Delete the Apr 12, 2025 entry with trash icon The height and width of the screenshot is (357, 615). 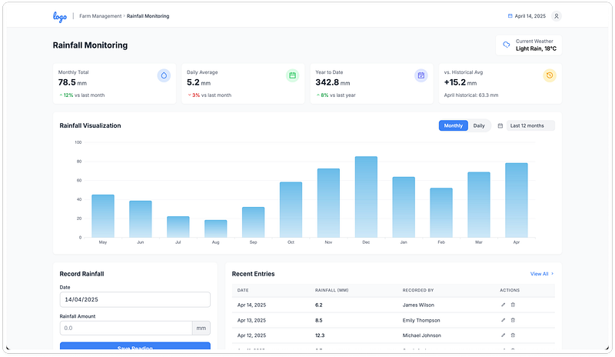(513, 335)
